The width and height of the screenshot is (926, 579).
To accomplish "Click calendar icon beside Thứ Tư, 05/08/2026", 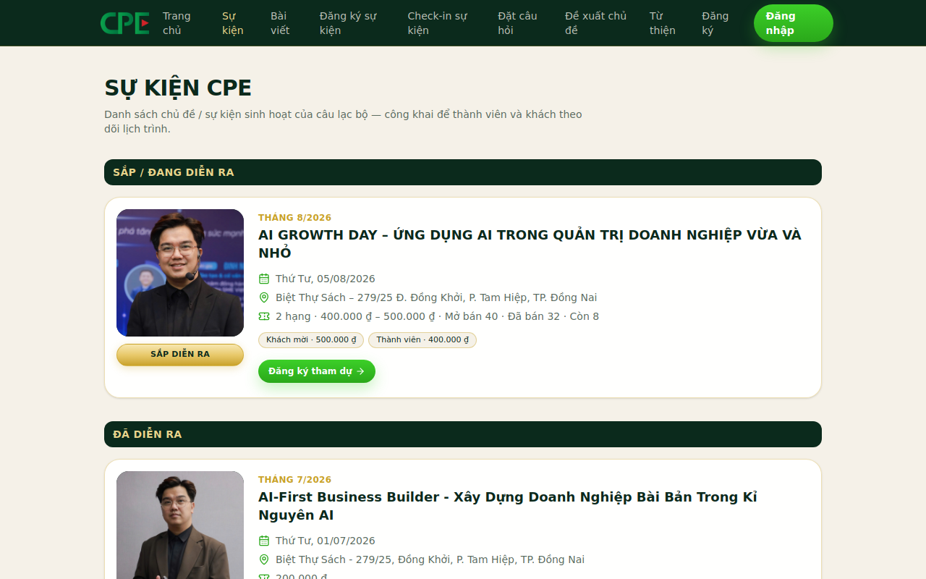I will point(264,279).
